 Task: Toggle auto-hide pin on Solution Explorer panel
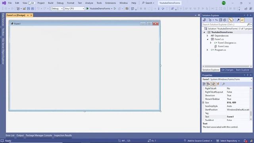[x=248, y=15]
